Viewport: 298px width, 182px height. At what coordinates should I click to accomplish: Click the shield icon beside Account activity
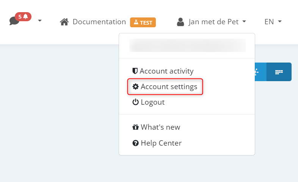(x=135, y=71)
